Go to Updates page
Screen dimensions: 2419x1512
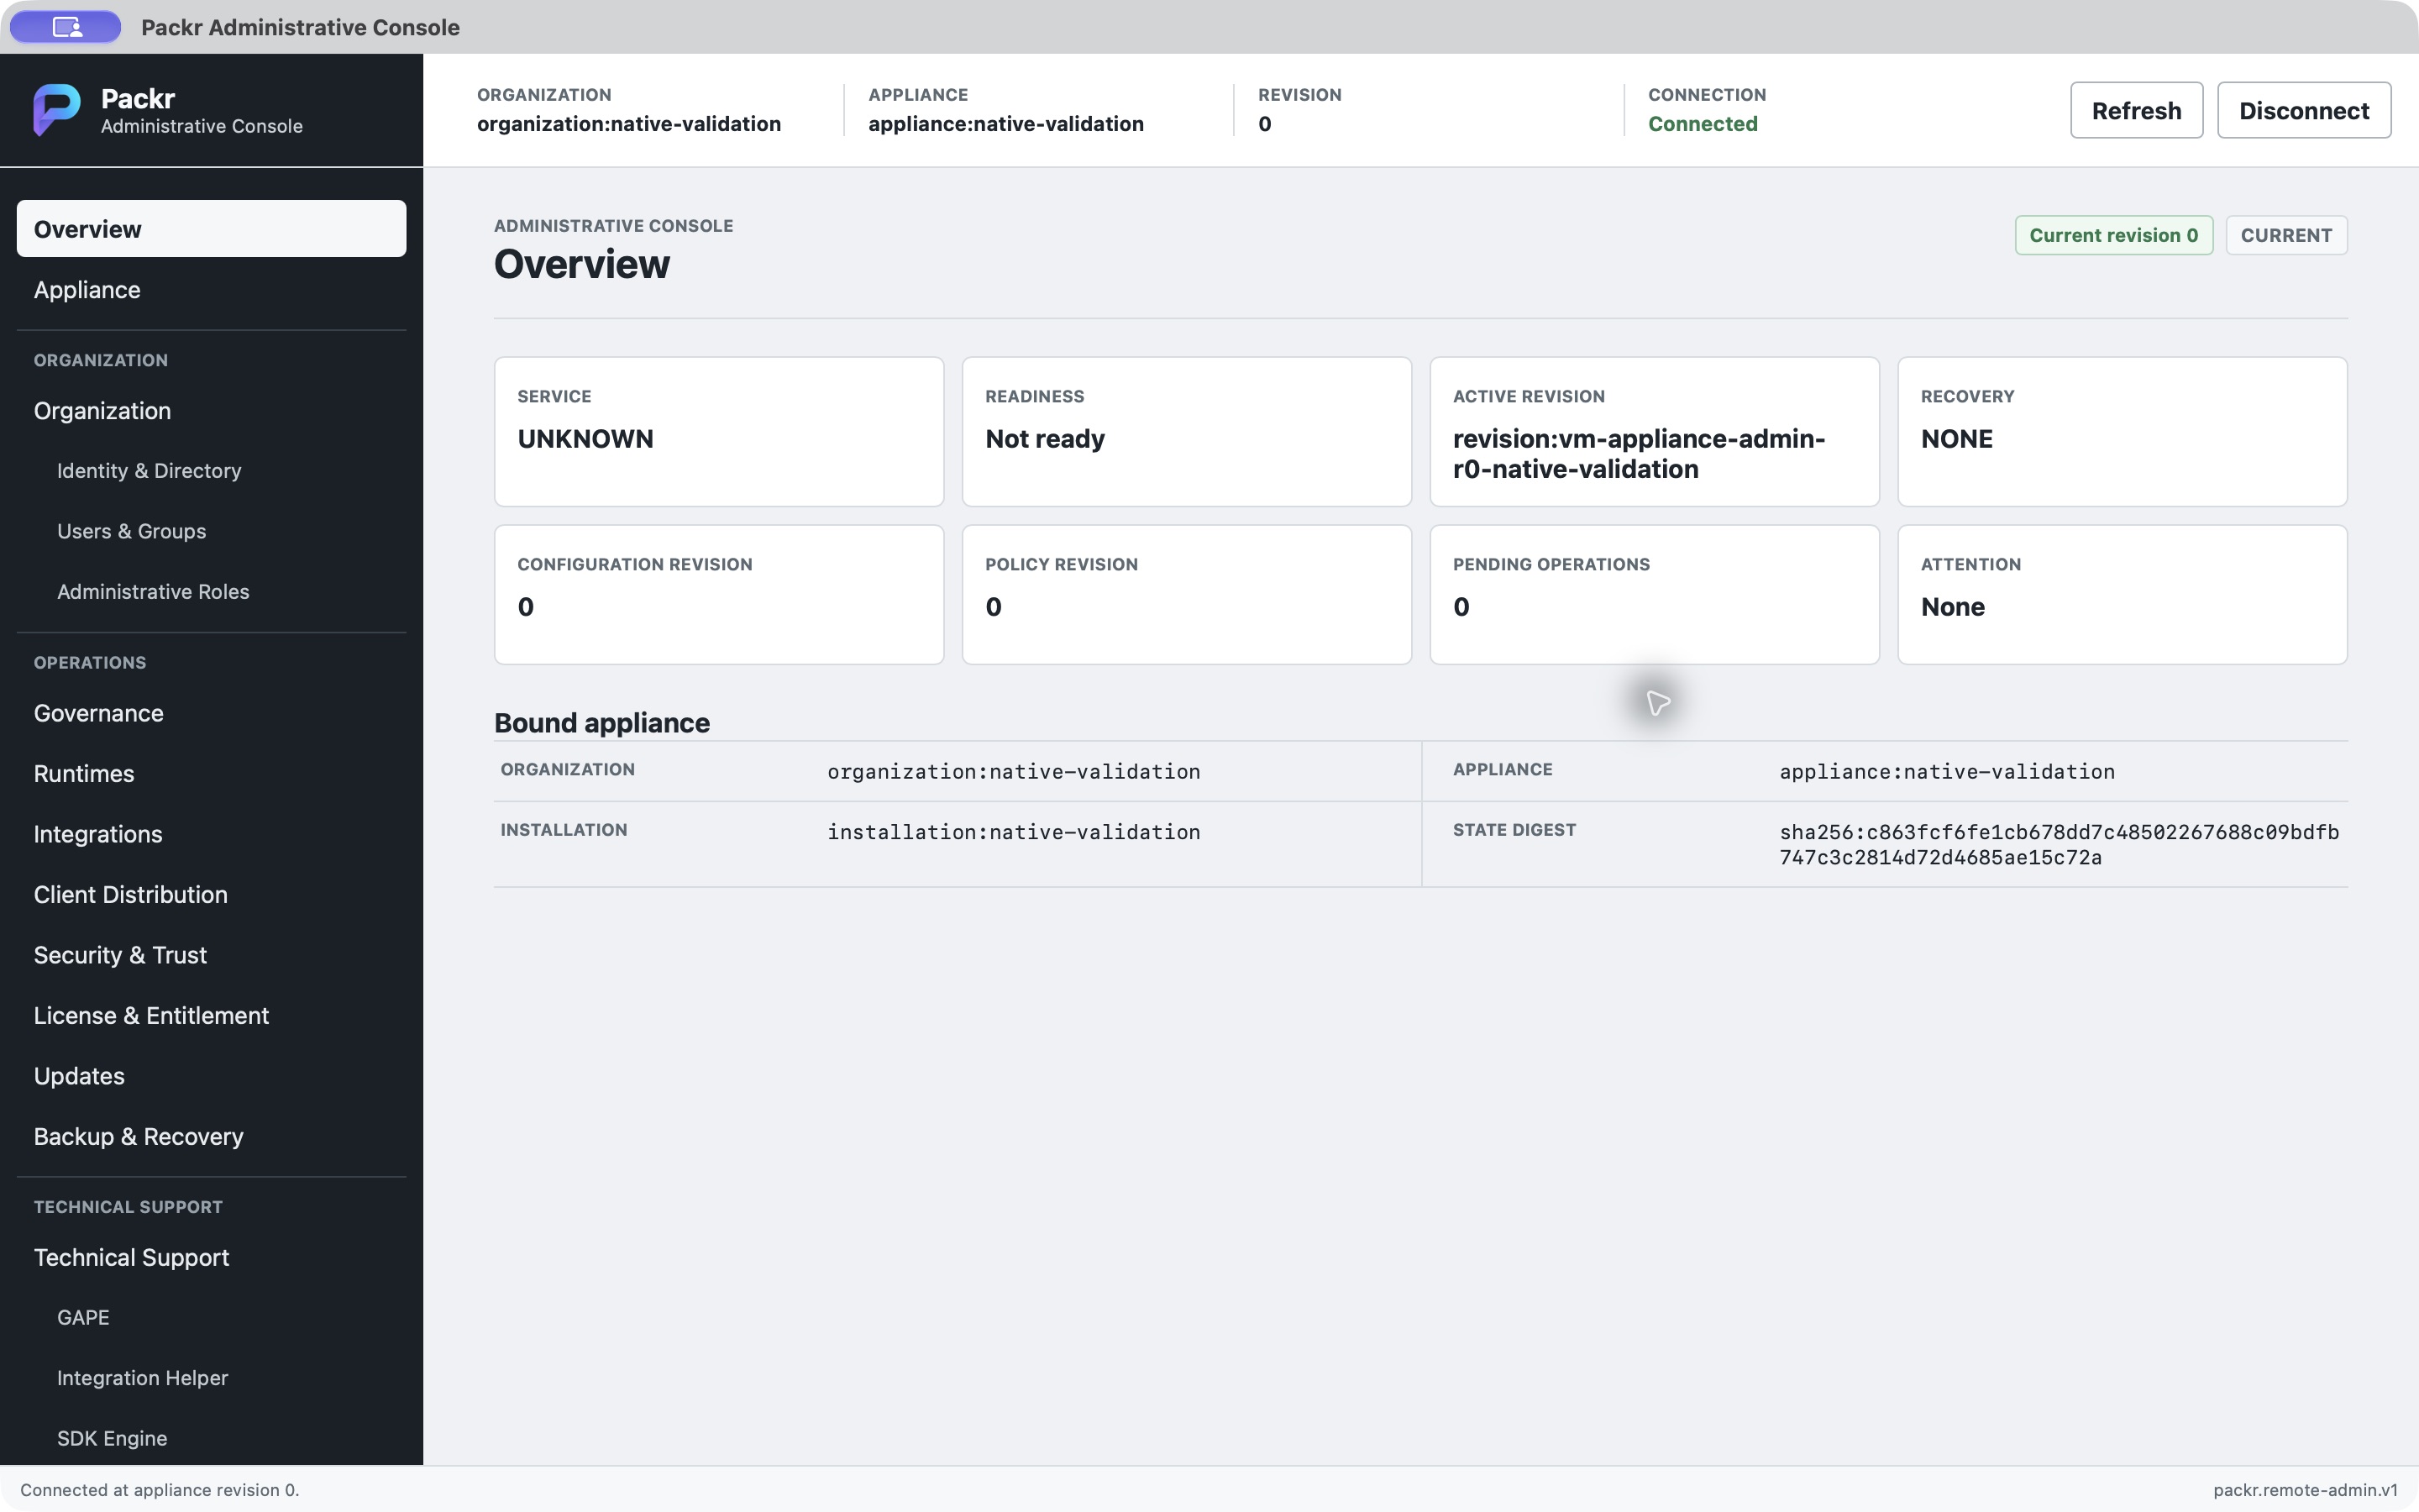coord(211,1076)
